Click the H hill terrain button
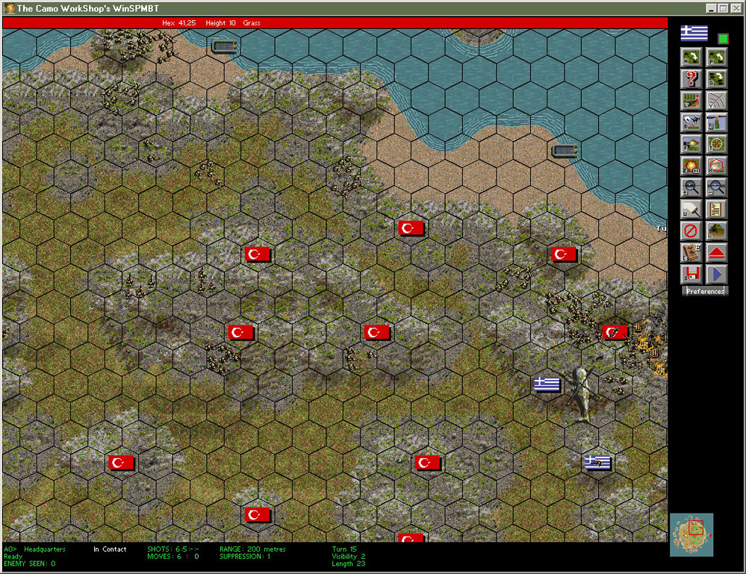This screenshot has height=574, width=746. (x=716, y=231)
